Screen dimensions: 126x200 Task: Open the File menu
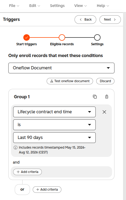point(14,6)
